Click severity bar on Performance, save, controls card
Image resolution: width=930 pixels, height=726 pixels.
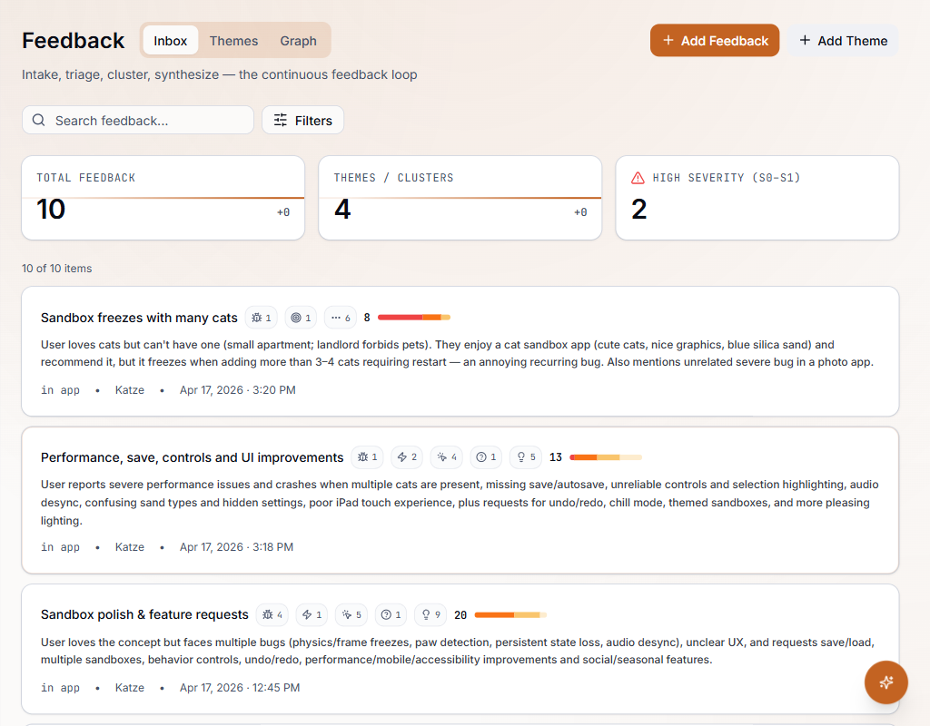pos(606,457)
